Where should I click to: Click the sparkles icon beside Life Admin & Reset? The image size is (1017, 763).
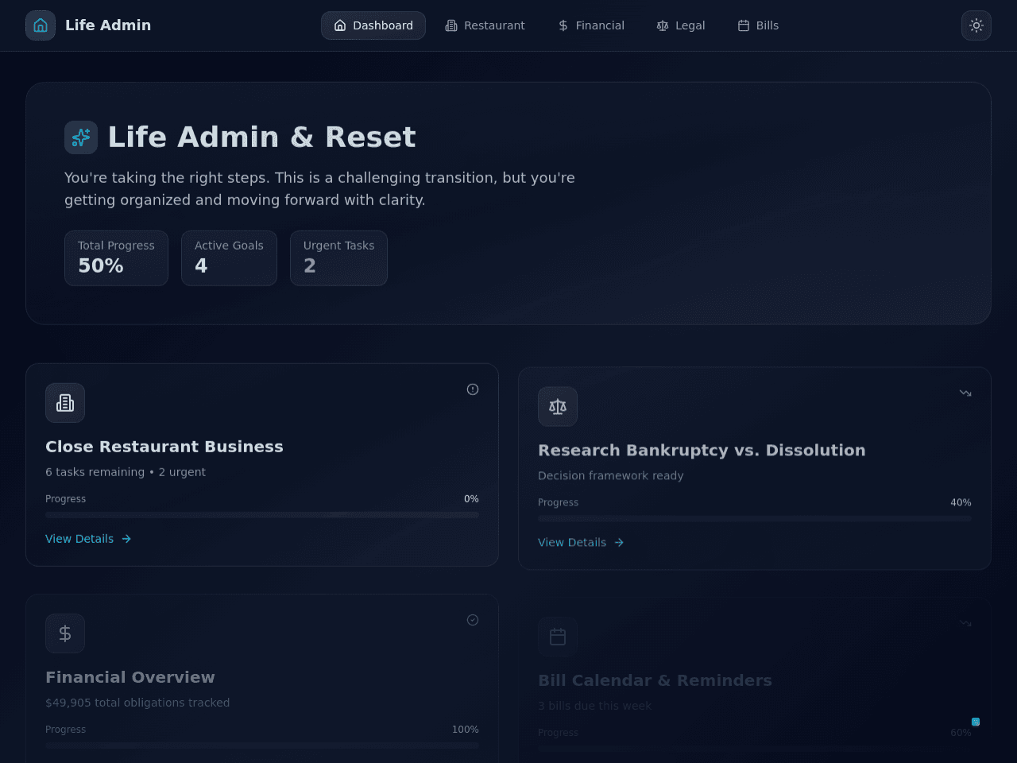coord(81,137)
